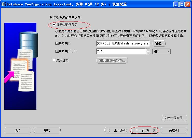
Task: Close the Database Configuration Assistant window
Action: pos(188,4)
